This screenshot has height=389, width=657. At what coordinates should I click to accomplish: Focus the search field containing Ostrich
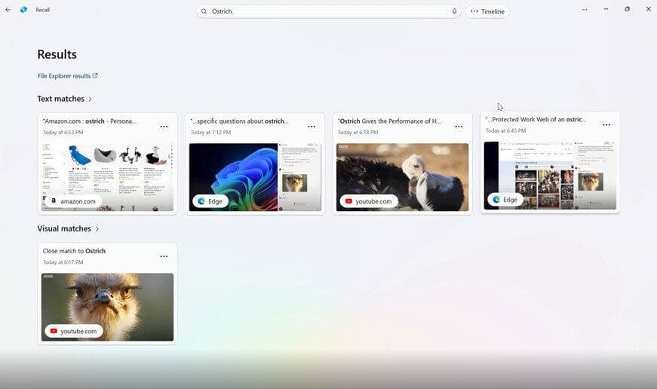[329, 11]
